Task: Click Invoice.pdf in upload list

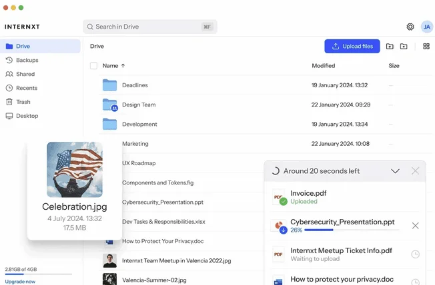Action: coord(308,193)
